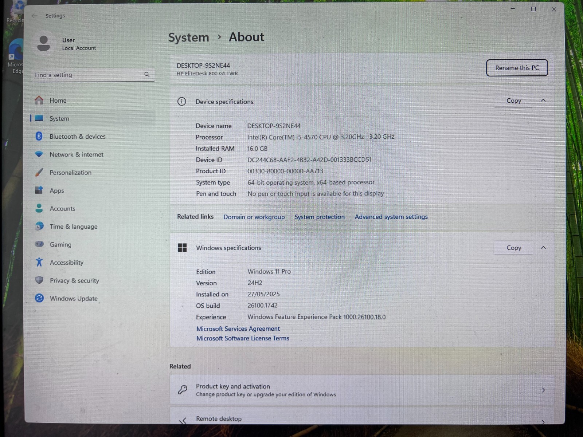The height and width of the screenshot is (437, 583).
Task: Click the Accounts person icon
Action: (39, 208)
